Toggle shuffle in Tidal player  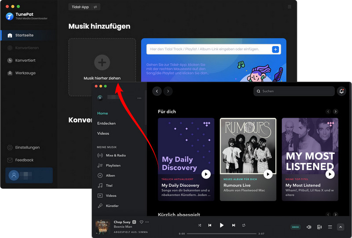[x=200, y=225]
